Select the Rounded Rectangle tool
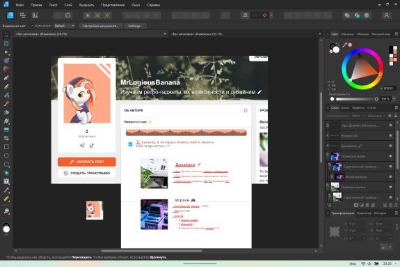The height and width of the screenshot is (267, 400). coord(6,165)
